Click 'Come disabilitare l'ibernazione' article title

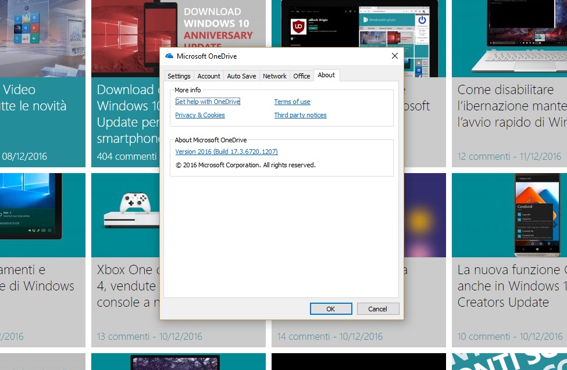512,106
